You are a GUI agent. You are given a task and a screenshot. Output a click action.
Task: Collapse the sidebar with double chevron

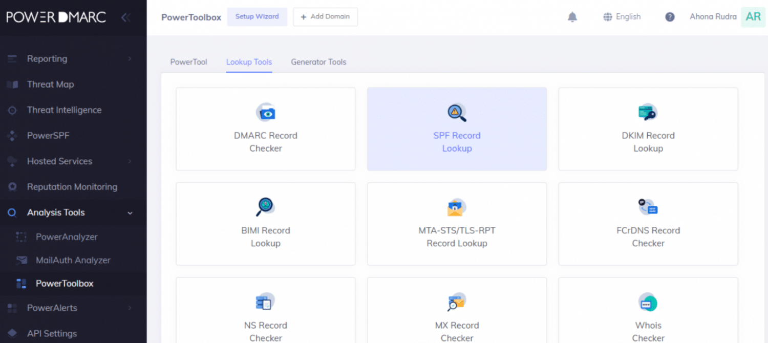[x=125, y=17]
